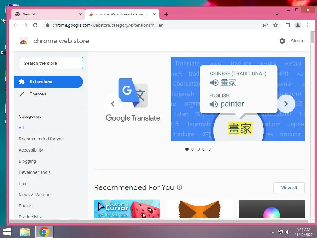Open the Chrome side panel

point(288,25)
